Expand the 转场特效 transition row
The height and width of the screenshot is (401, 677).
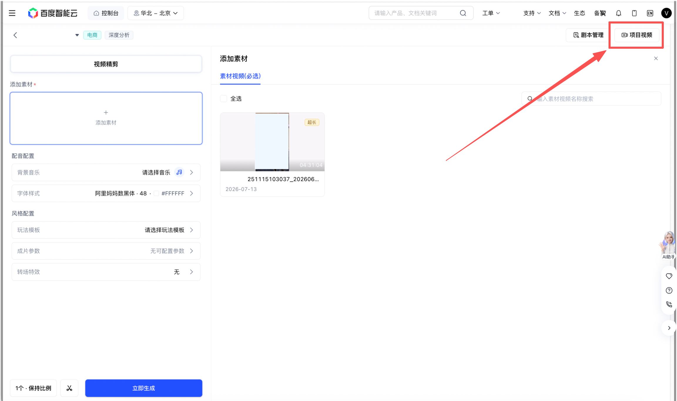tap(106, 272)
